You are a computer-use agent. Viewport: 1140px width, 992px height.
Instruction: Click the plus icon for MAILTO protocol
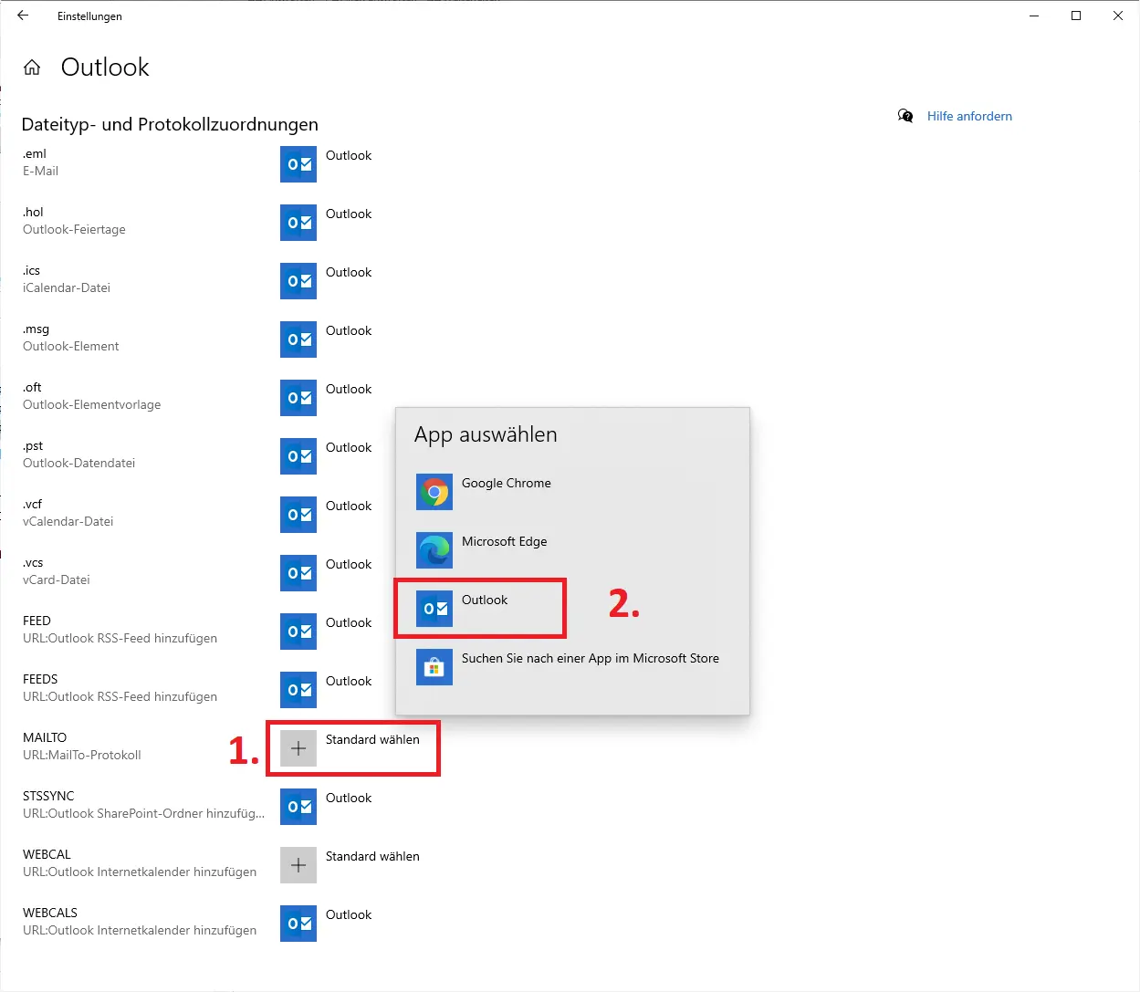coord(298,748)
